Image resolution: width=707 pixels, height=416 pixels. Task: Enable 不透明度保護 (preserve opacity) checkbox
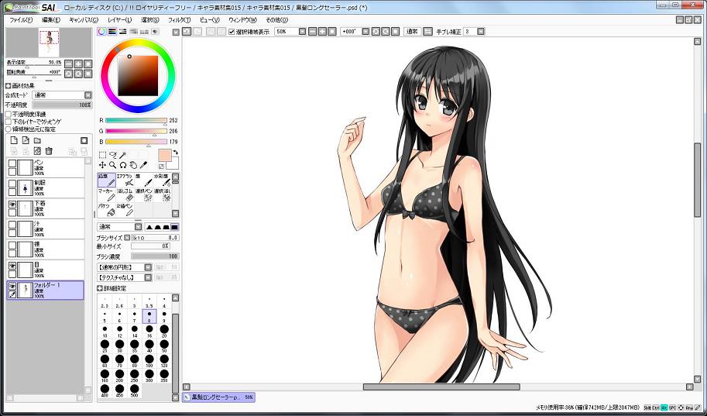9,114
